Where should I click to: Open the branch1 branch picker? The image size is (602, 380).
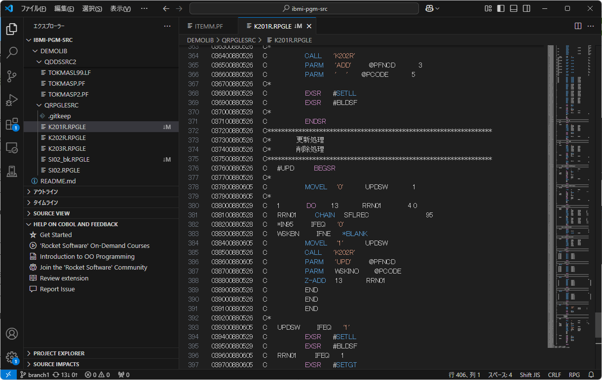point(35,375)
